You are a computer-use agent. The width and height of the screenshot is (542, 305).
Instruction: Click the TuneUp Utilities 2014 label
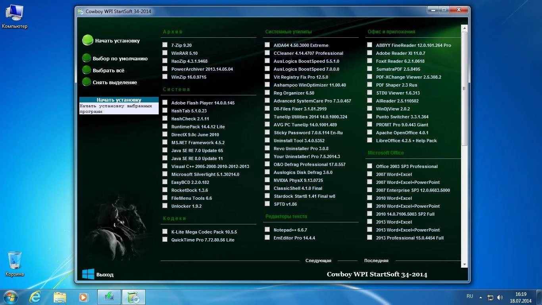tap(310, 117)
